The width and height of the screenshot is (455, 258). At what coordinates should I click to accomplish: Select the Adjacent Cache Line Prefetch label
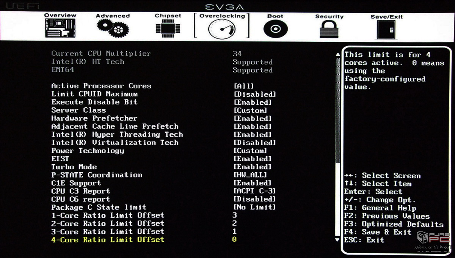coord(115,126)
